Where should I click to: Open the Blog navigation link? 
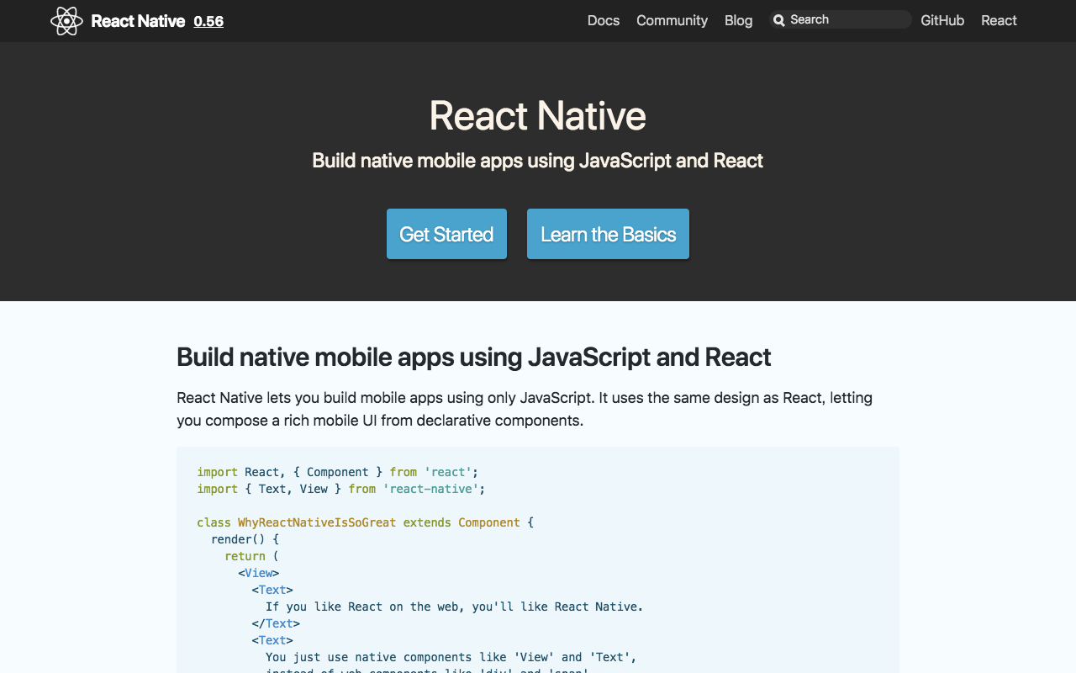738,20
